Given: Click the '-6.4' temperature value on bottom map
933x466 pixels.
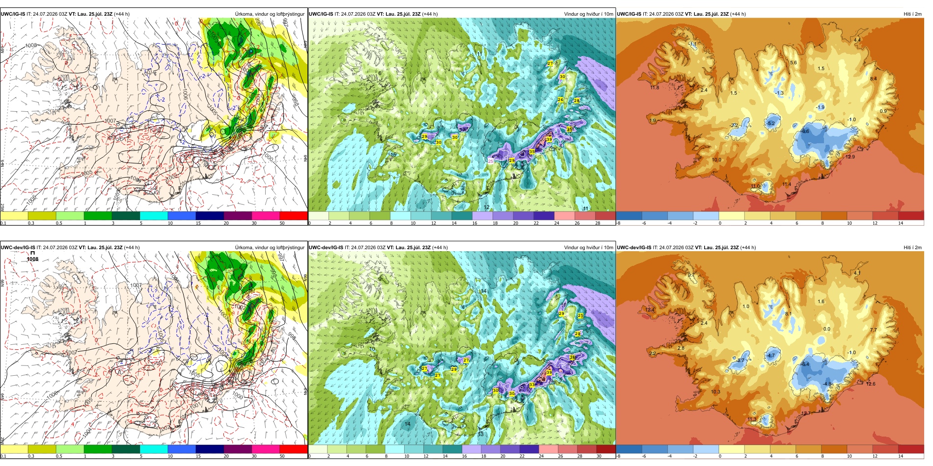Looking at the screenshot, I should 805,364.
